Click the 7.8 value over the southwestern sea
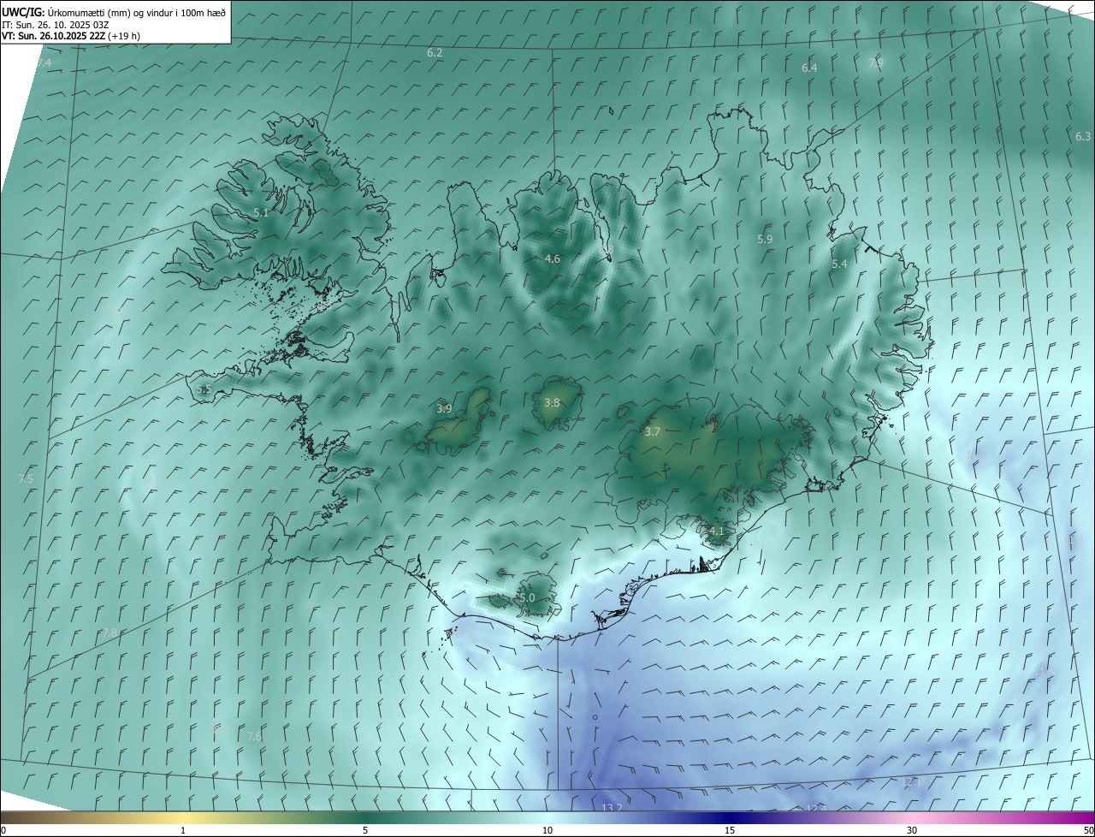The height and width of the screenshot is (837, 1095). (109, 633)
